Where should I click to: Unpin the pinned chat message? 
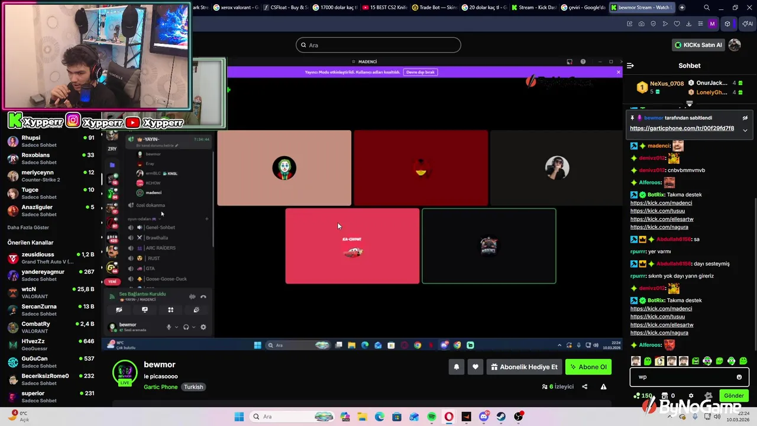coord(745,118)
